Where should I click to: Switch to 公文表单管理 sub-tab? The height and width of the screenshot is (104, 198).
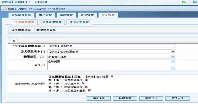point(52,22)
